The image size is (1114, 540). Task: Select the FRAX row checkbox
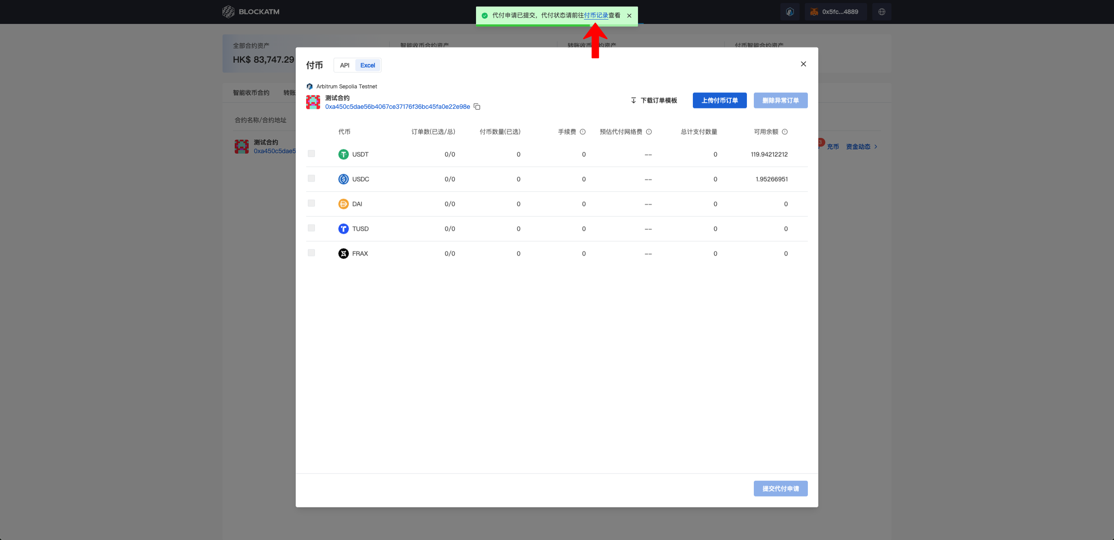[x=311, y=253]
